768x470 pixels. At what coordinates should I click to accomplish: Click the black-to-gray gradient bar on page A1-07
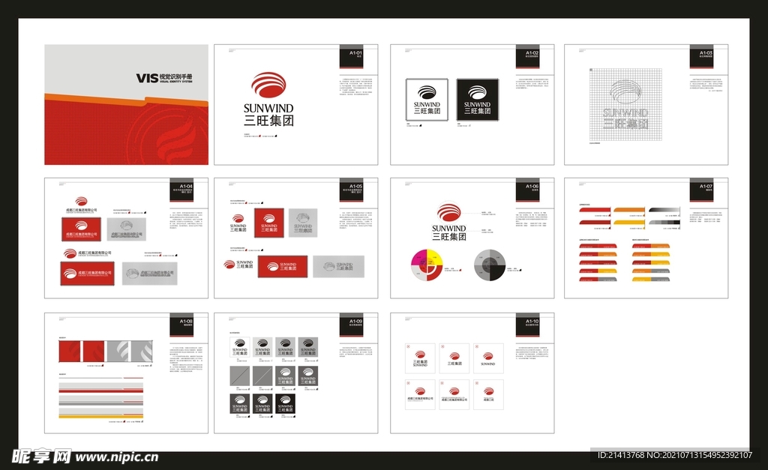664,210
